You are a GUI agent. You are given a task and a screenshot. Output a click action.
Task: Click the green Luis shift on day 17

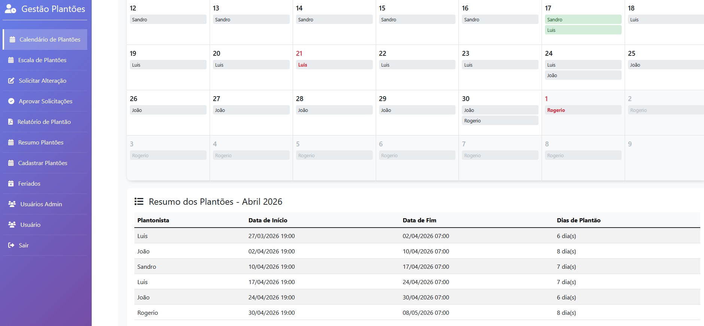(x=583, y=30)
